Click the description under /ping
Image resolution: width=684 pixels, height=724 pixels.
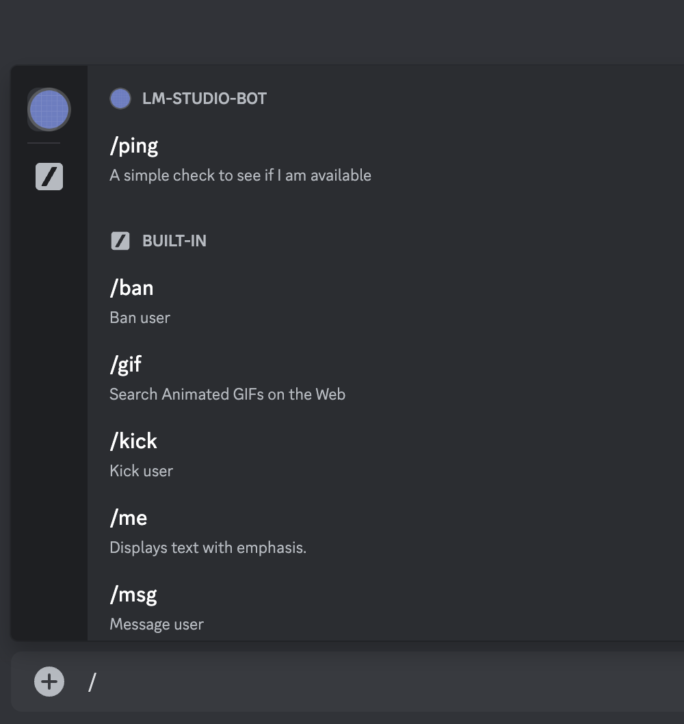tap(240, 175)
